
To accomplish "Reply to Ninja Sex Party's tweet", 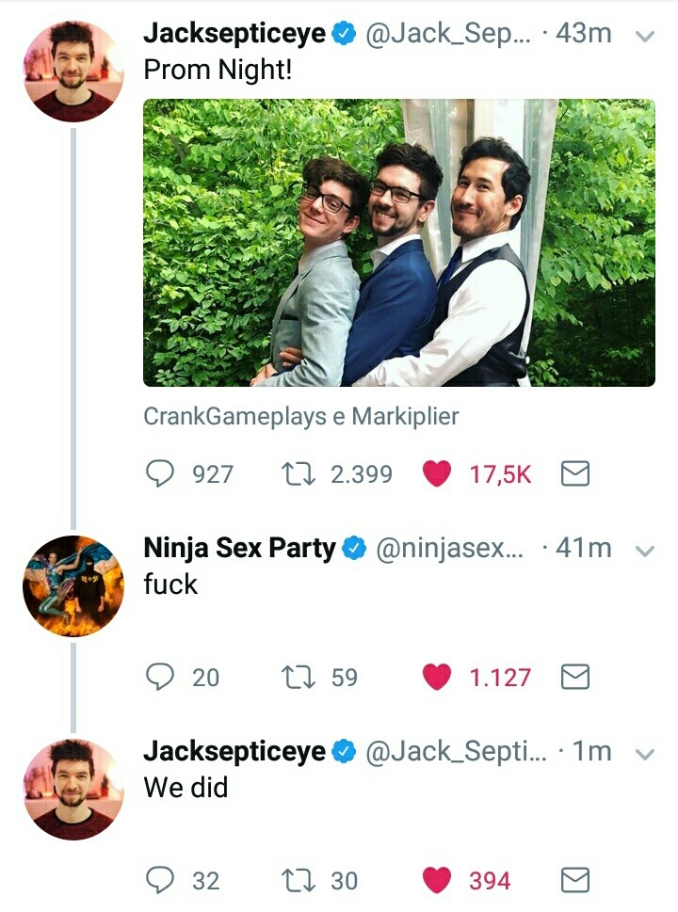I will coord(161,677).
